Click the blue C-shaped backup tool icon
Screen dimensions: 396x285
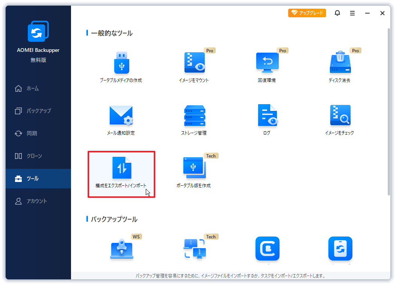coord(268,249)
